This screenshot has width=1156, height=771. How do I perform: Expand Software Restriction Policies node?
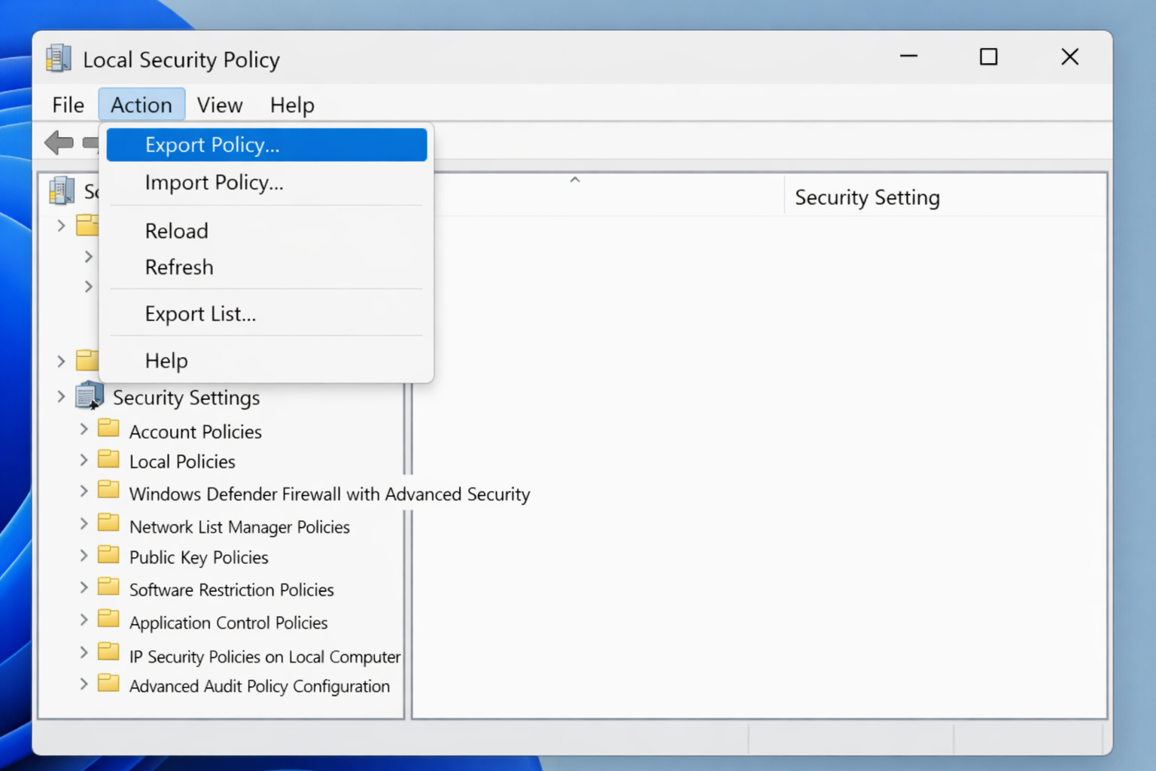coord(84,587)
